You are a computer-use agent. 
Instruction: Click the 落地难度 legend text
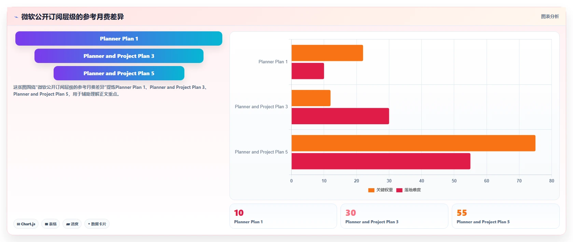coord(413,190)
